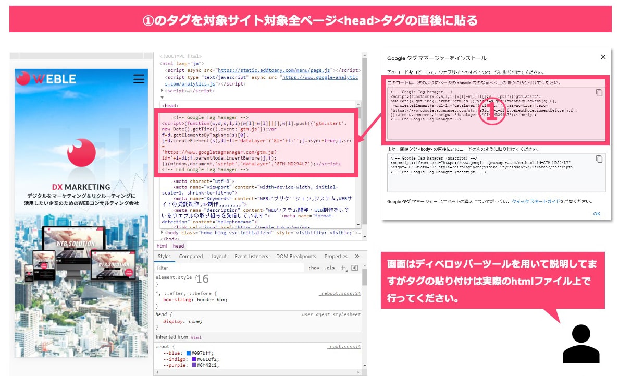This screenshot has height=376, width=619.
Task: Click Styles pane scroll-down arrow
Action: pyautogui.click(x=364, y=366)
